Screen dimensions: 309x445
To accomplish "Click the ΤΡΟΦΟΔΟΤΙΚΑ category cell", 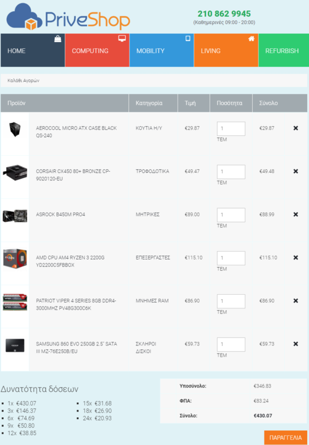I will (152, 171).
